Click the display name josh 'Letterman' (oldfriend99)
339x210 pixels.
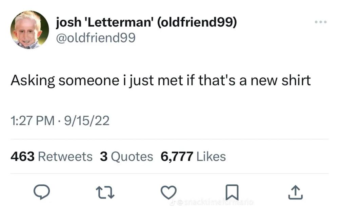pyautogui.click(x=146, y=22)
